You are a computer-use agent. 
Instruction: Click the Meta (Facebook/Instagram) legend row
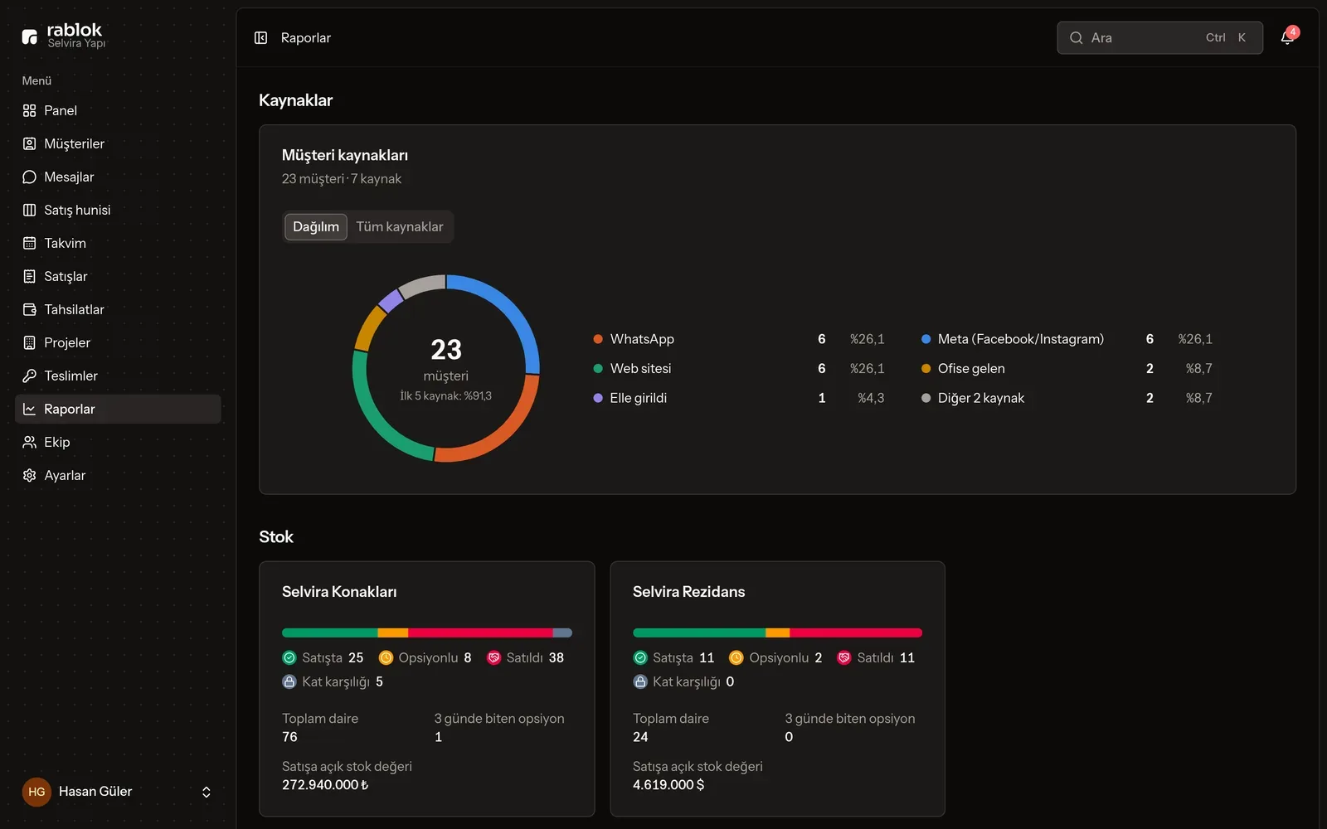pos(1067,339)
